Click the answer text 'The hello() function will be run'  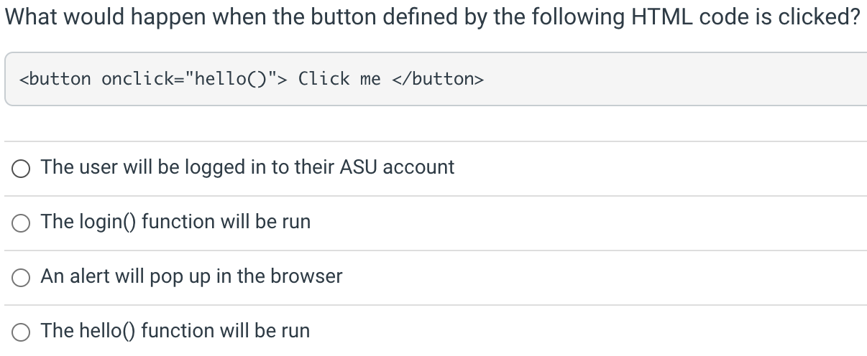[175, 331]
